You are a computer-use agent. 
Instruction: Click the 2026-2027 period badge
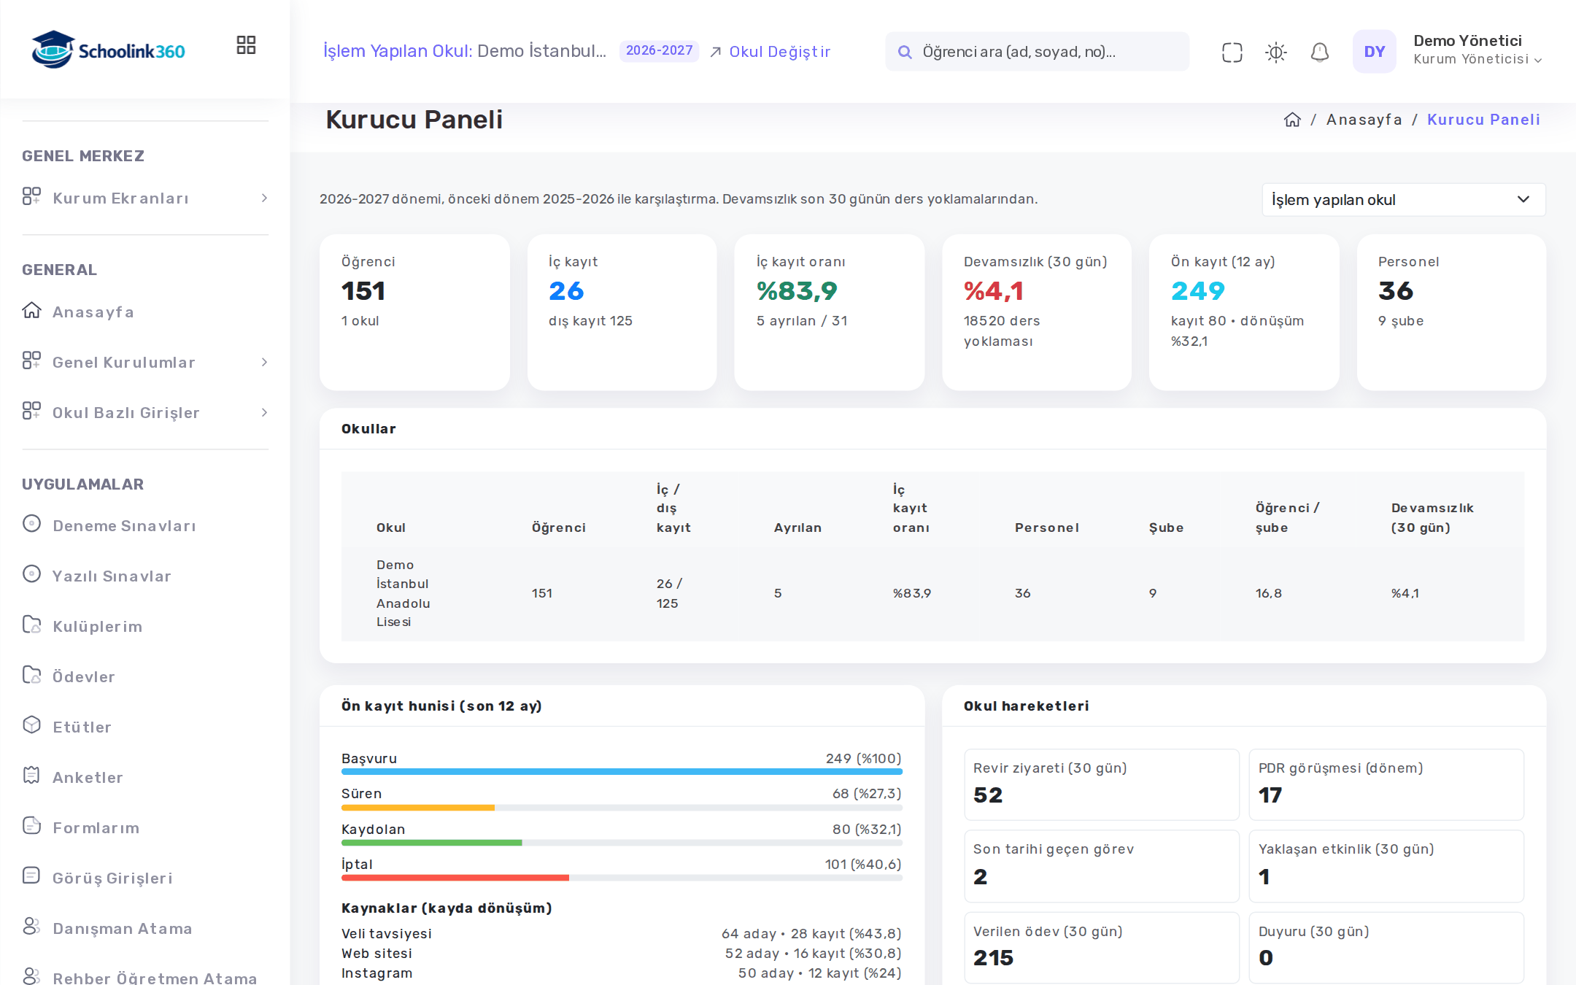pyautogui.click(x=659, y=51)
